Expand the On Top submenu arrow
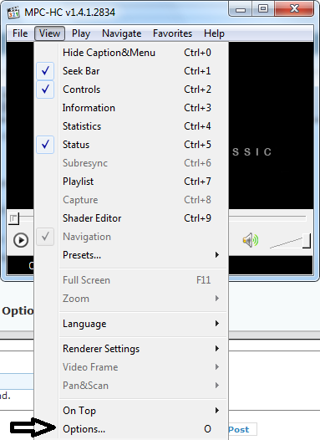This screenshot has width=320, height=440. 217,411
